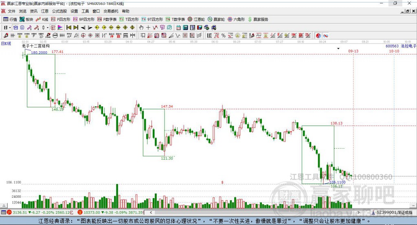Viewport: 417px width, 225px height.
Task: Click the 600563 法拉电子 stock label
Action: click(x=401, y=46)
